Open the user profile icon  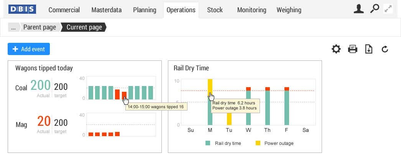pyautogui.click(x=358, y=9)
